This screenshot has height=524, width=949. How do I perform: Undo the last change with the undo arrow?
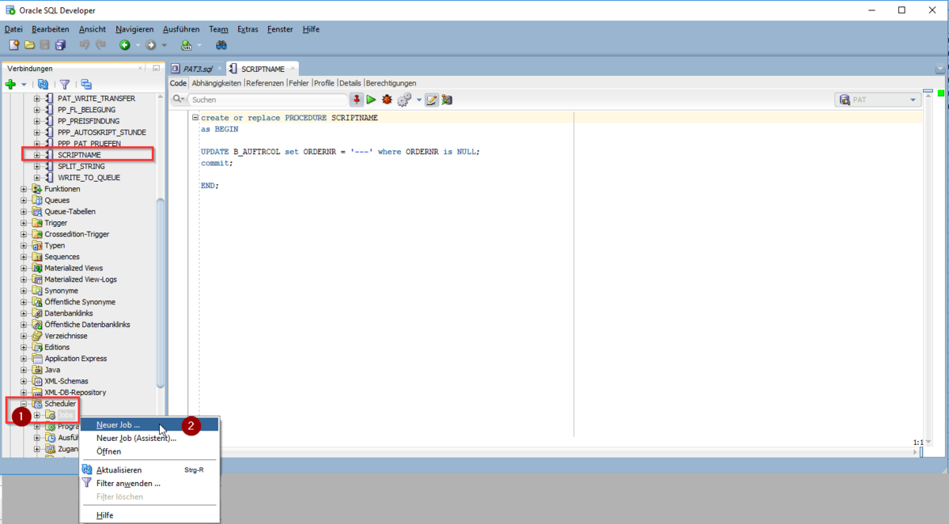pyautogui.click(x=85, y=45)
